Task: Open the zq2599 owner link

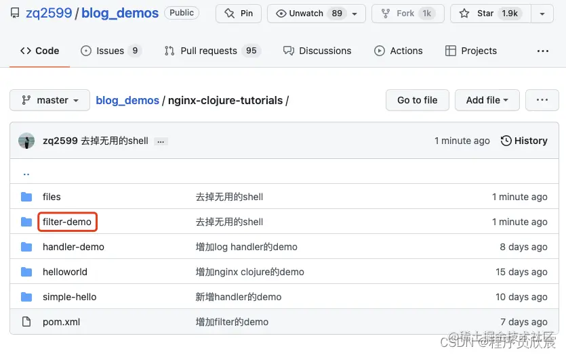Action: (x=49, y=13)
